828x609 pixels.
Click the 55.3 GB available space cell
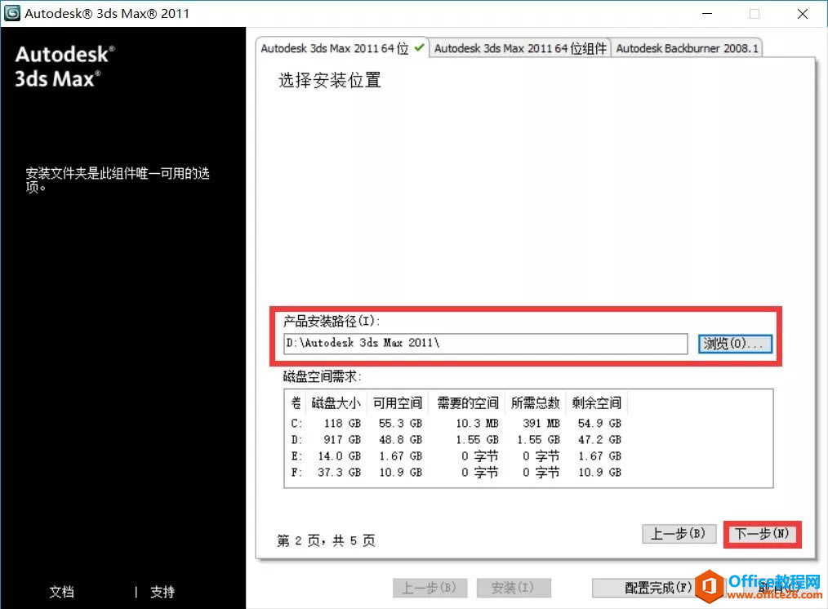[x=400, y=424]
